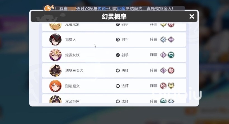This screenshot has width=229, height=124.
Task: Click the 埃及艳后 character portrait
Action: pos(55,99)
